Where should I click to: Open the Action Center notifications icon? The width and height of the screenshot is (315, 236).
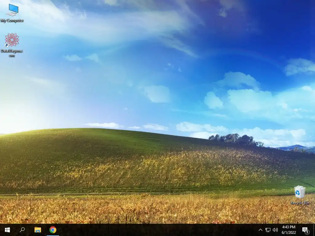[305, 230]
